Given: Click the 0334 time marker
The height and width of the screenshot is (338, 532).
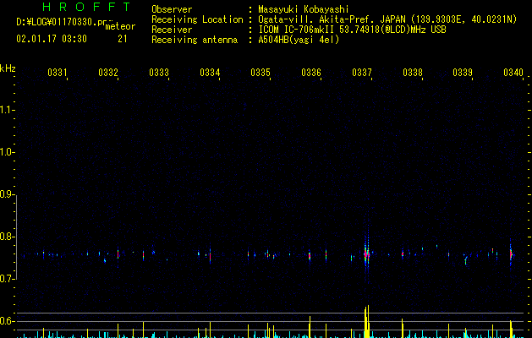Looking at the screenshot, I should 210,73.
